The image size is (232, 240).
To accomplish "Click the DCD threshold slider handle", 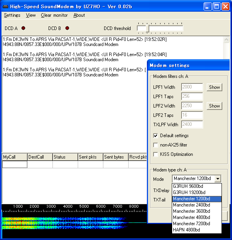I will (x=147, y=28).
